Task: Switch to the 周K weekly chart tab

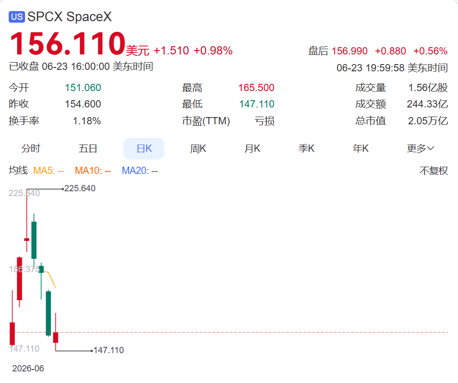Action: coord(198,148)
